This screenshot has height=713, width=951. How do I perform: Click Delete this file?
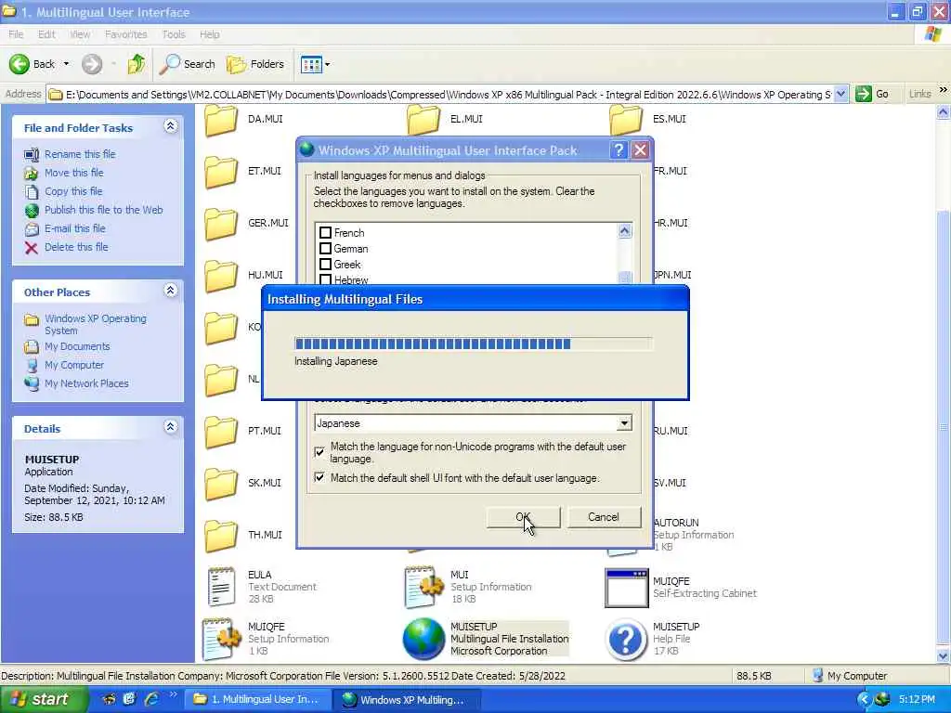[76, 247]
